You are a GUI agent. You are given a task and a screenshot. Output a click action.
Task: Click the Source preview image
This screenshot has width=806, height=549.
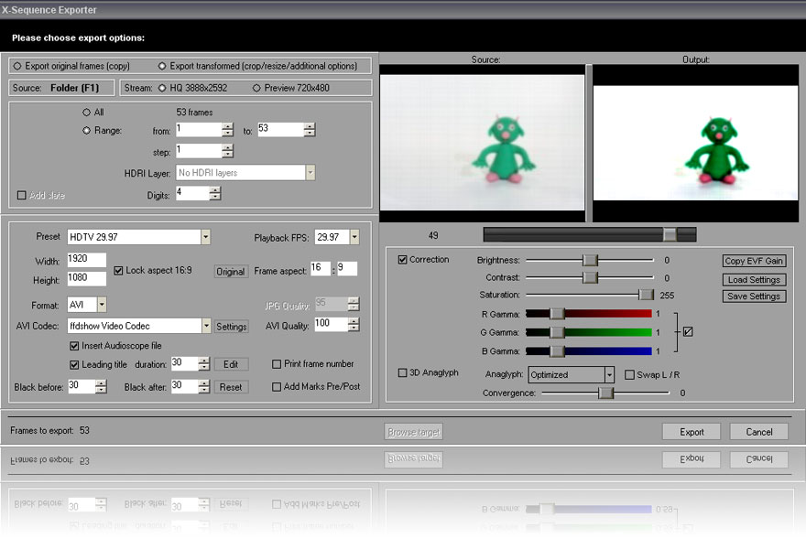pyautogui.click(x=482, y=142)
